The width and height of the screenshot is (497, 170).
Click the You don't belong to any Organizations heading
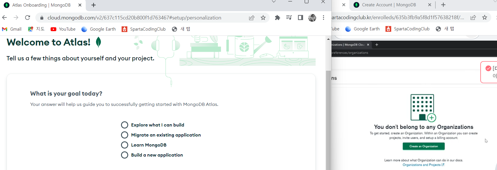click(424, 127)
